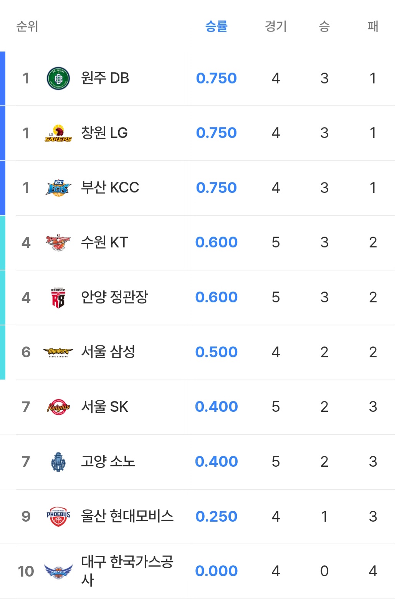This screenshot has height=610, width=395.
Task: Open the 고양 소노 team name link
Action: 108,461
